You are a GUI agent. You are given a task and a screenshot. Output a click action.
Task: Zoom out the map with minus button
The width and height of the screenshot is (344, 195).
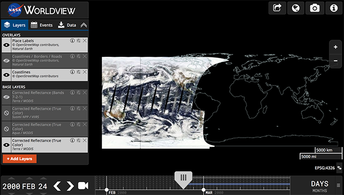click(335, 61)
